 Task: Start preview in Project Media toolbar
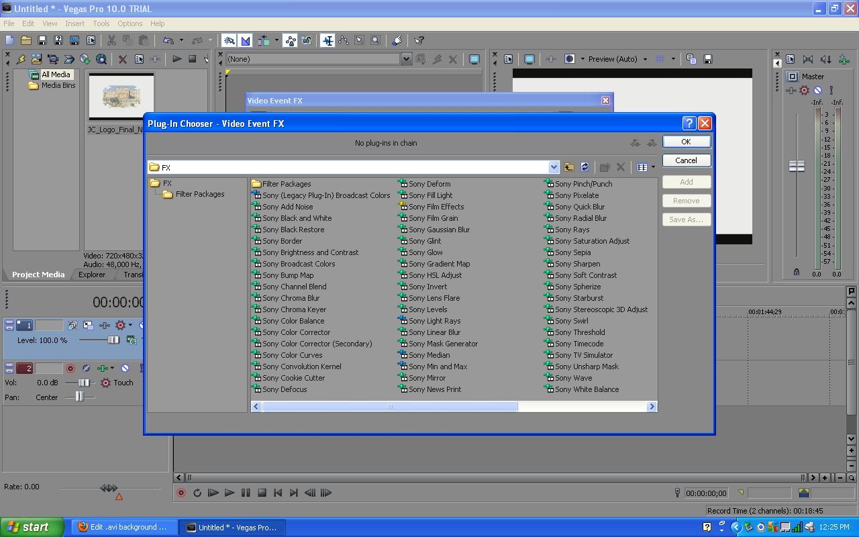176,59
